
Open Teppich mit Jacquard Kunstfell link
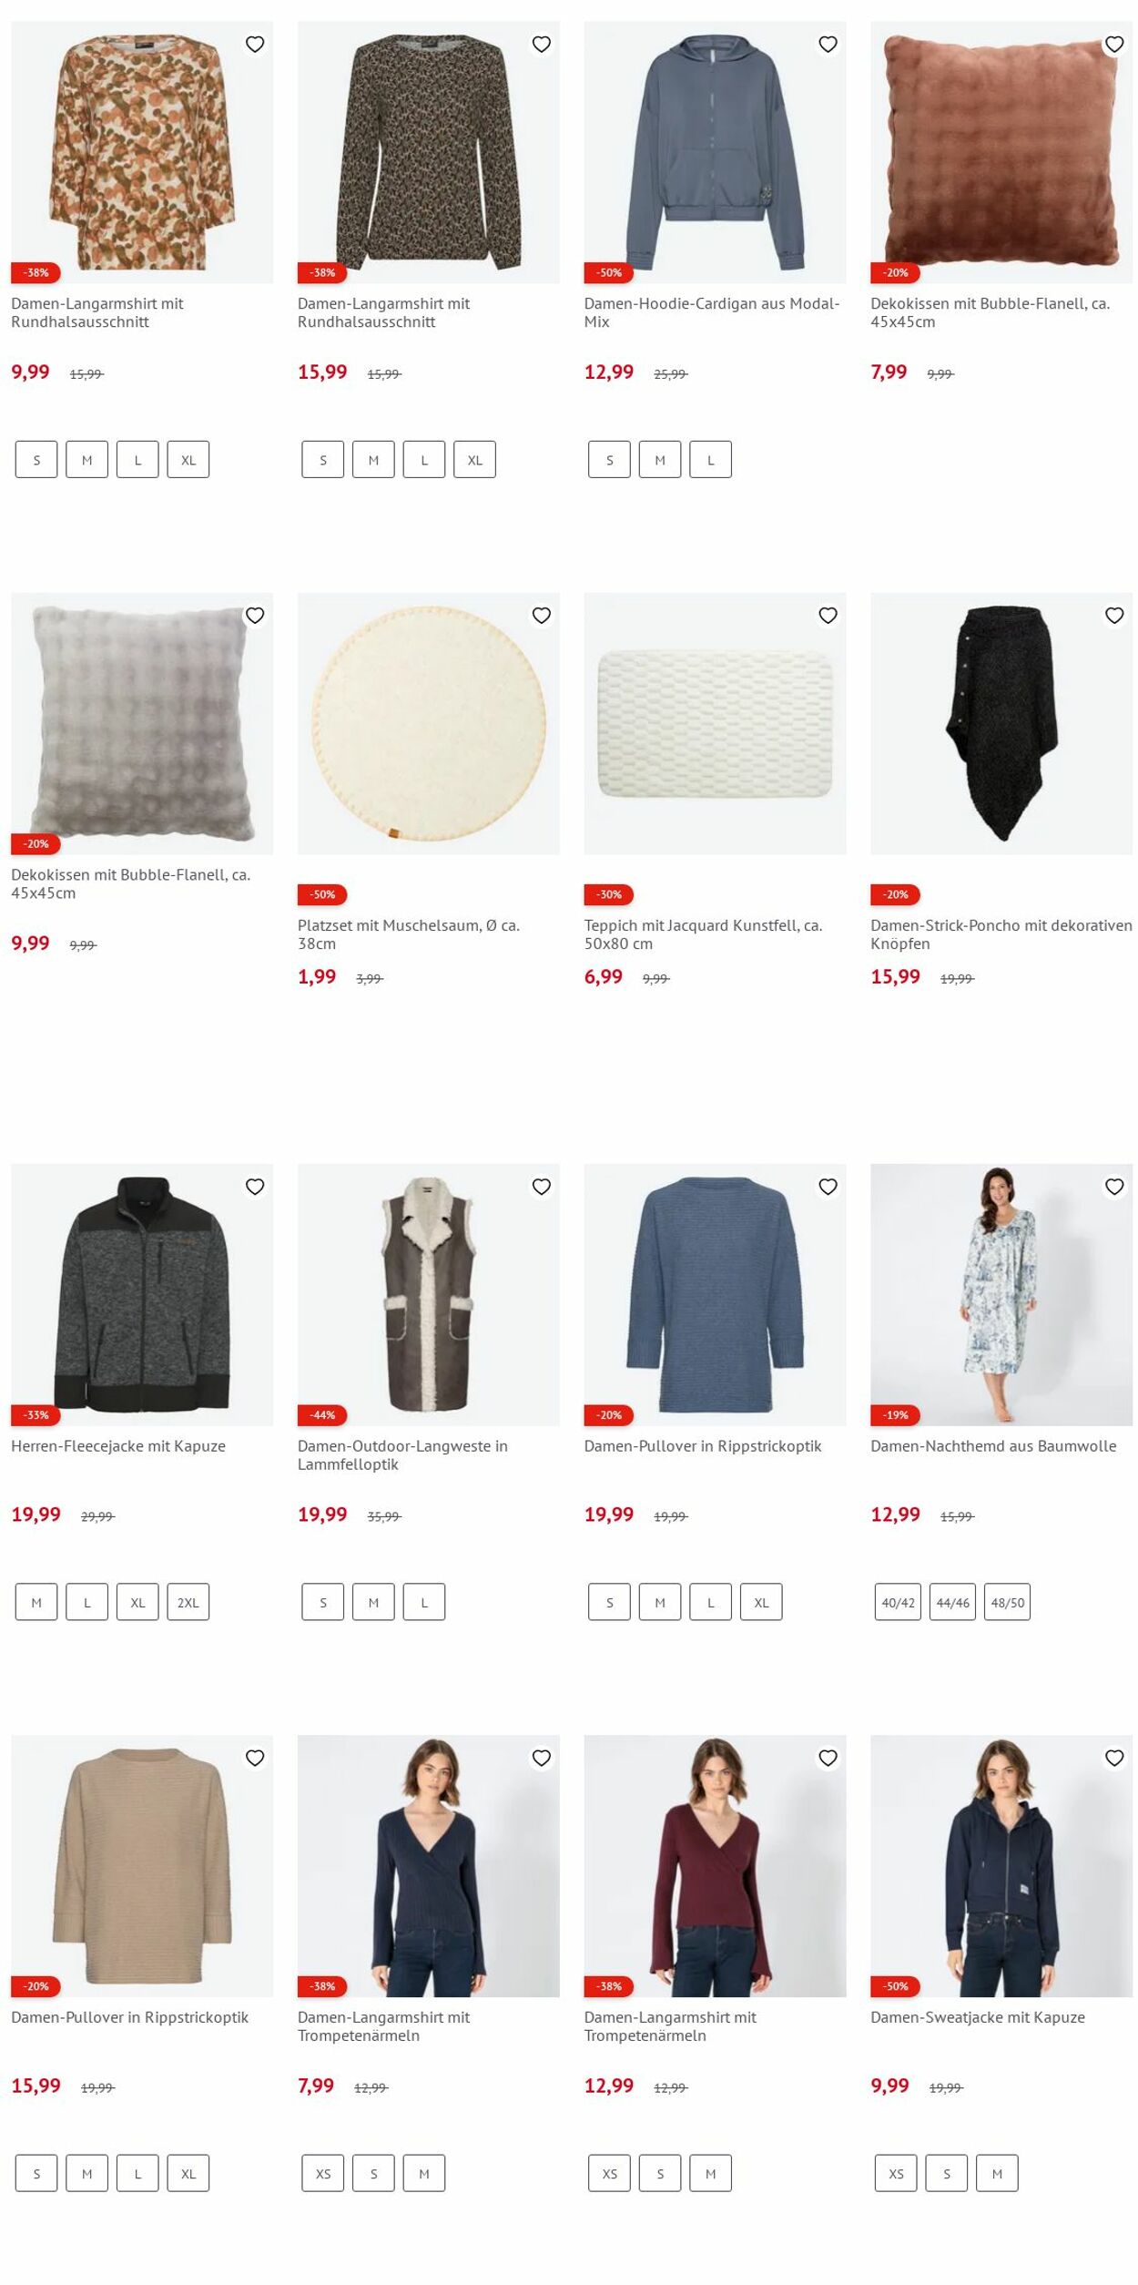[x=703, y=934]
